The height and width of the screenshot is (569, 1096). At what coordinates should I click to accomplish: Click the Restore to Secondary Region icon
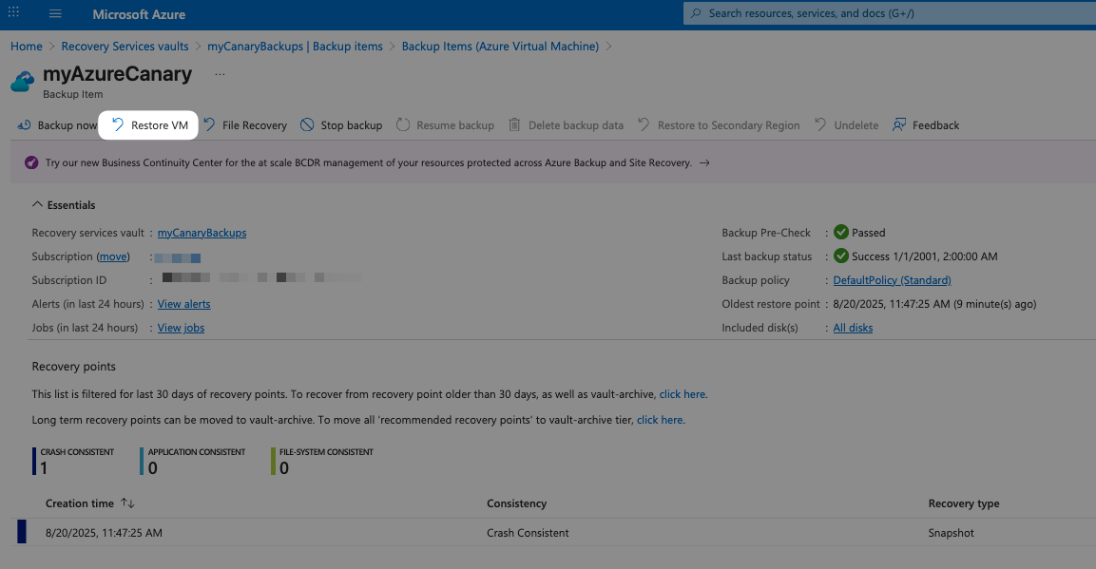pos(644,125)
